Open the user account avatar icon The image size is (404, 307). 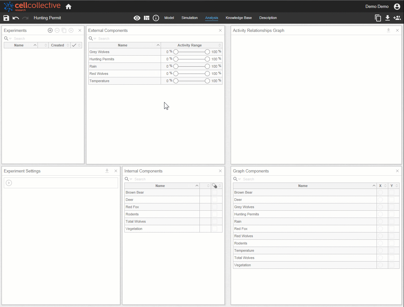point(397,7)
